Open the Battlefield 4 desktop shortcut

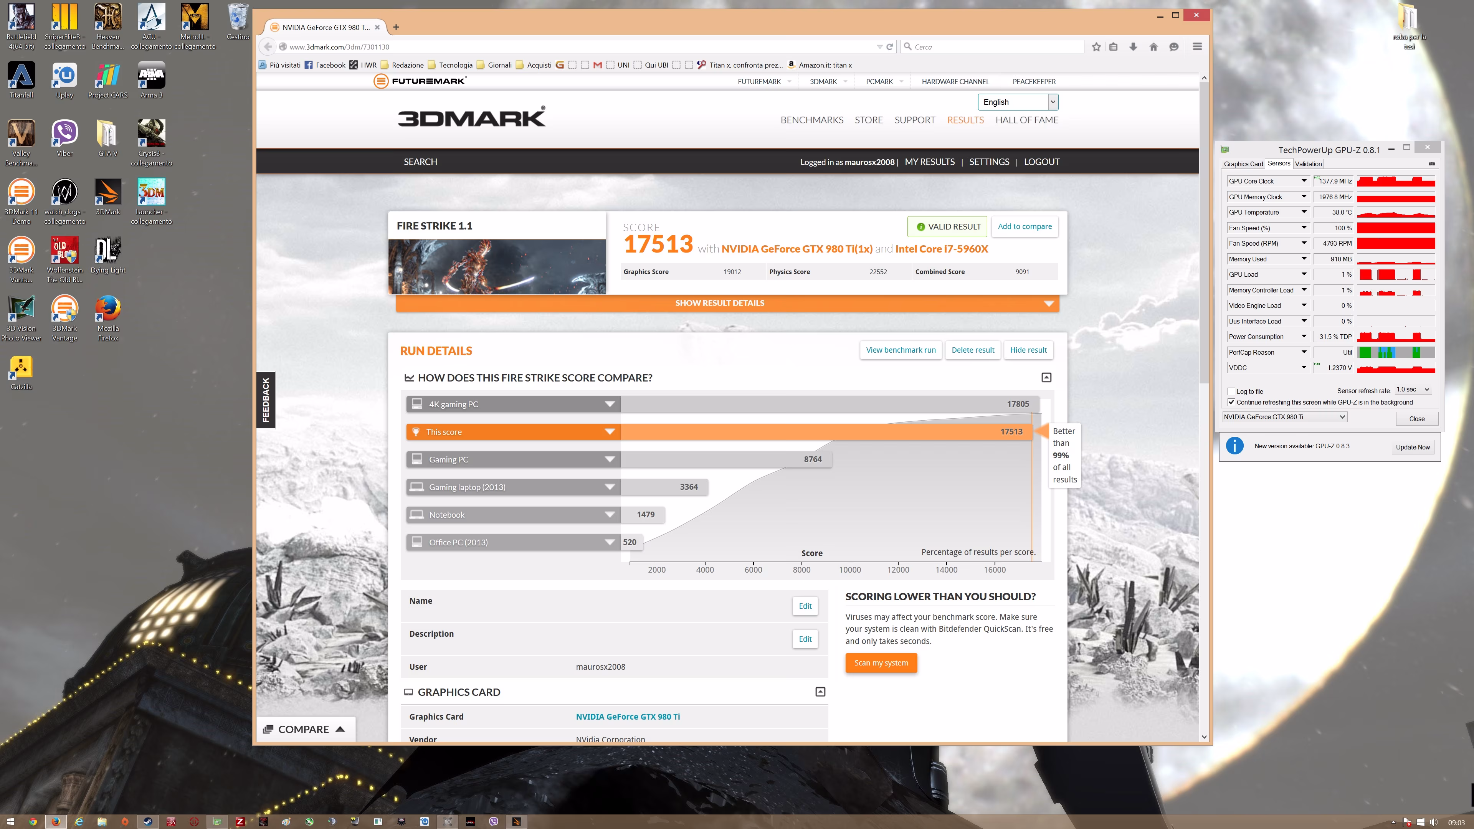coord(21,26)
